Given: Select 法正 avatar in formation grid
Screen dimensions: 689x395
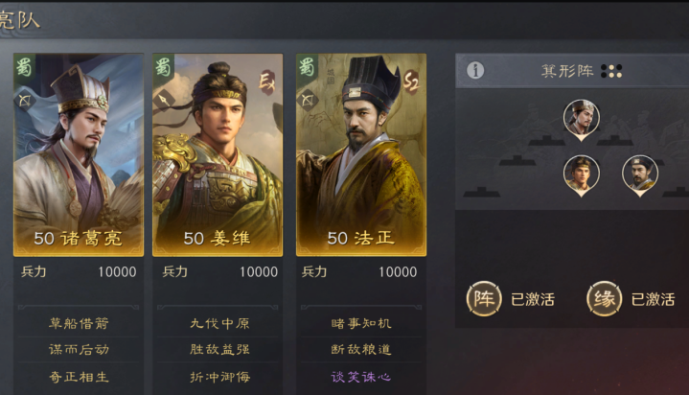Looking at the screenshot, I should tap(640, 175).
